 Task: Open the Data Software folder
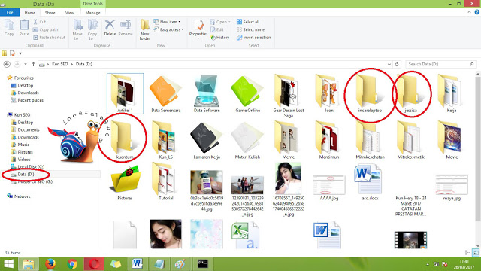click(207, 93)
